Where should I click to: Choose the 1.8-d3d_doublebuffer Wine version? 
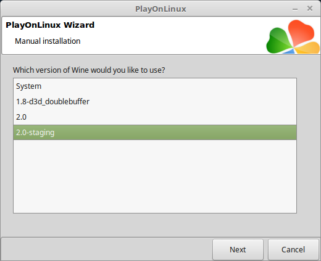155,102
